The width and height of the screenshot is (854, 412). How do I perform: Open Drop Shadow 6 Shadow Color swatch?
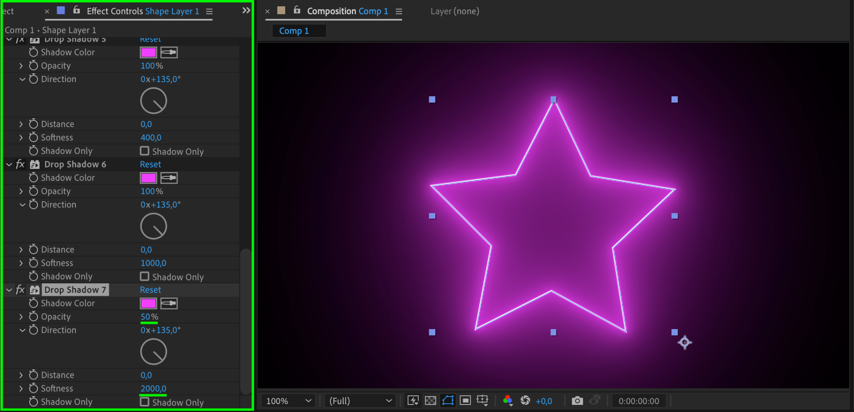(148, 178)
